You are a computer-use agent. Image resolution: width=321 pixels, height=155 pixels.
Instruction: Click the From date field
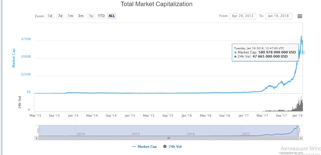pyautogui.click(x=242, y=16)
